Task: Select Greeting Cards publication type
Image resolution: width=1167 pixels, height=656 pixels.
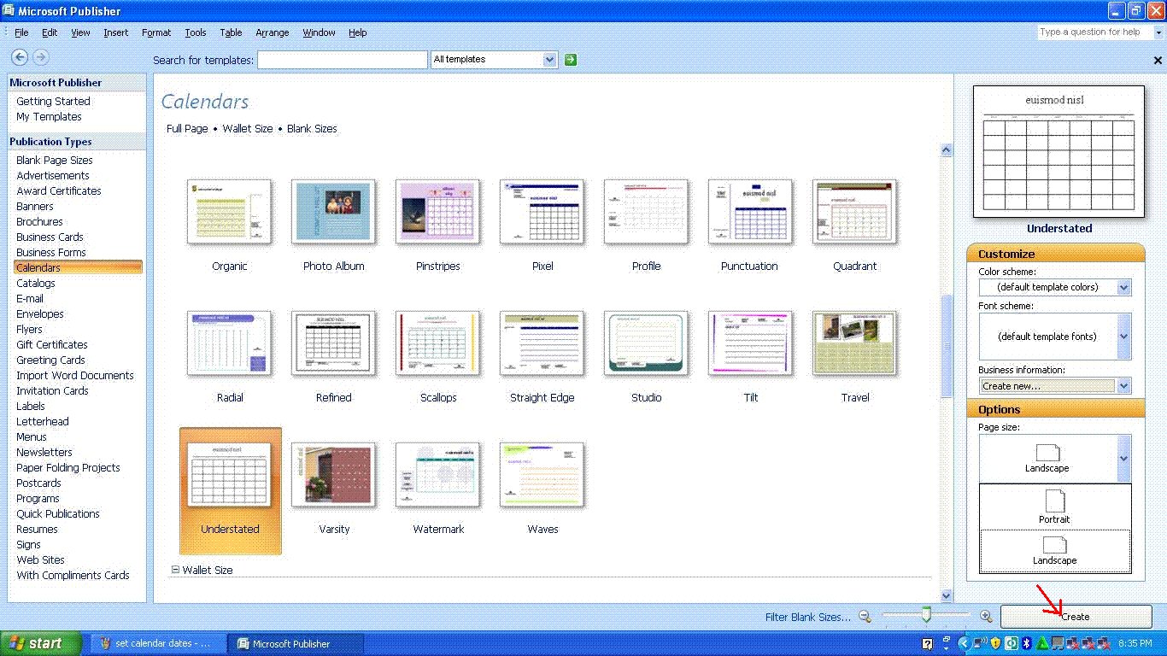Action: click(50, 360)
